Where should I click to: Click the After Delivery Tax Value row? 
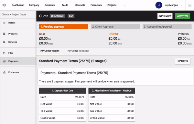[x=112, y=111]
